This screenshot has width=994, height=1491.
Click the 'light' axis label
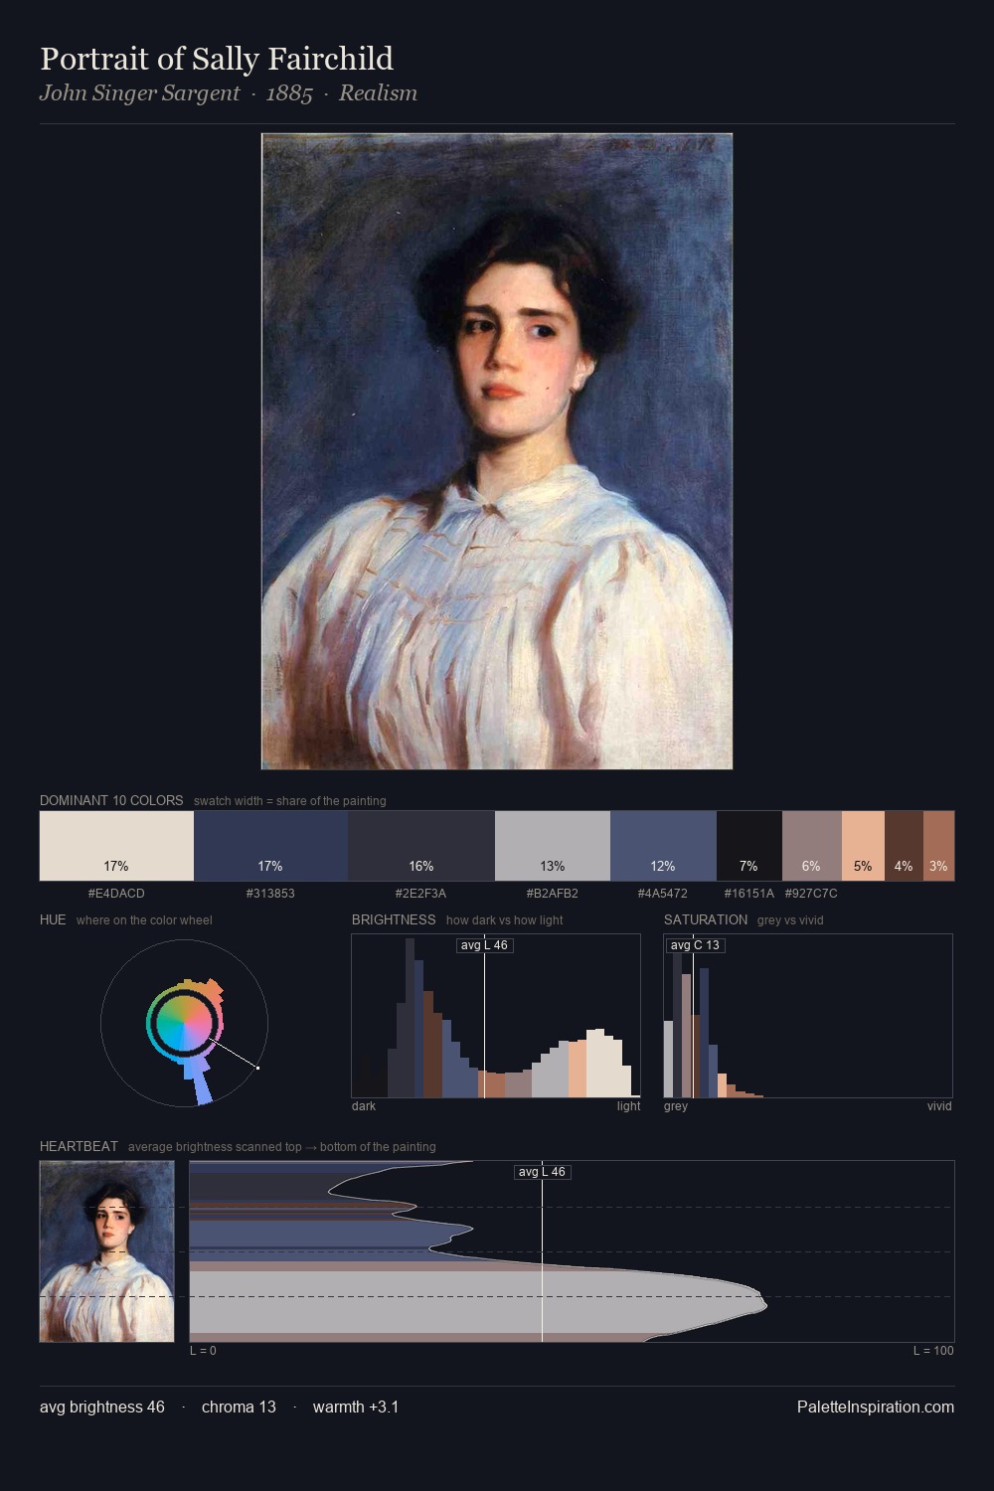[628, 1106]
